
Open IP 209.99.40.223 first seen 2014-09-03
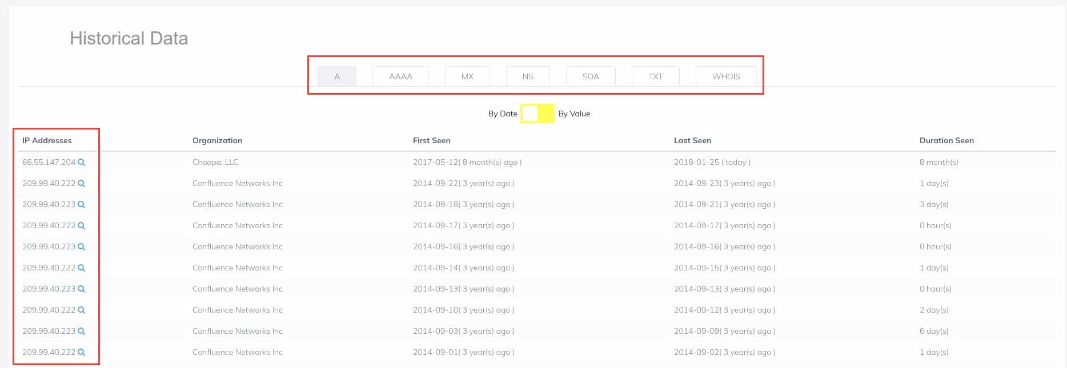coord(49,331)
